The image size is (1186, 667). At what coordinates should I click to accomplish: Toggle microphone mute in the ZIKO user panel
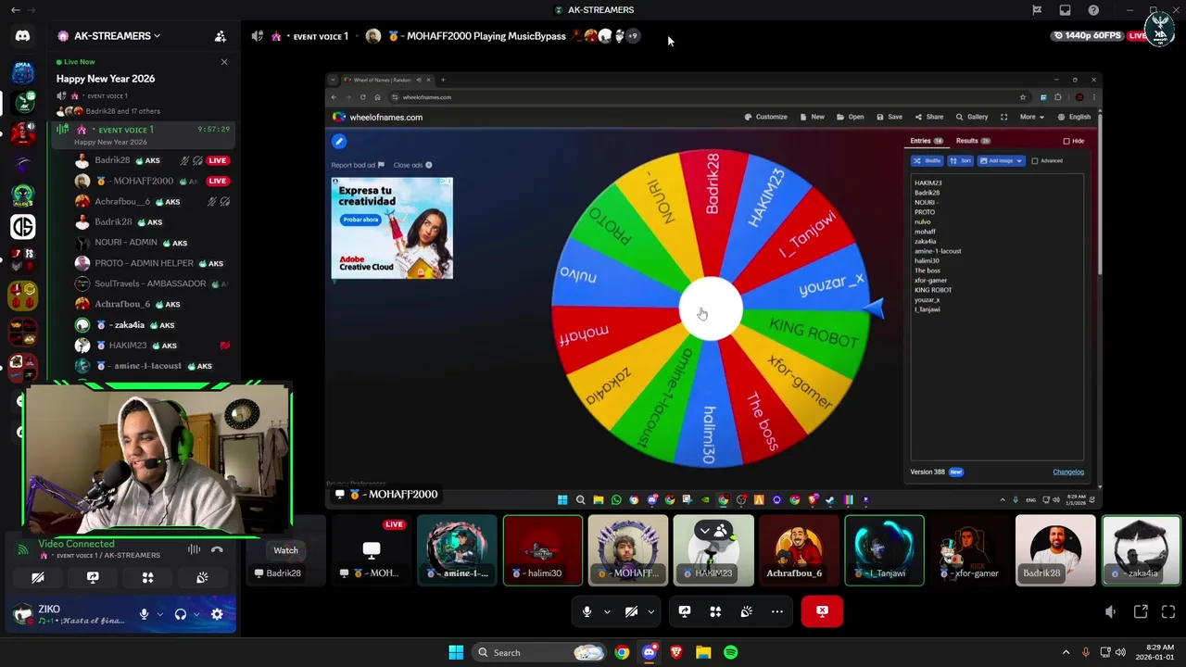click(x=144, y=614)
